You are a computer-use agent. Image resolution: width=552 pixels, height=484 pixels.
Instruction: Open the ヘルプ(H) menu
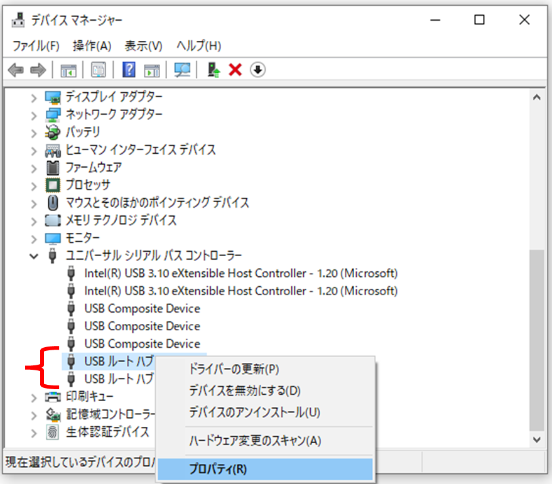click(x=199, y=46)
